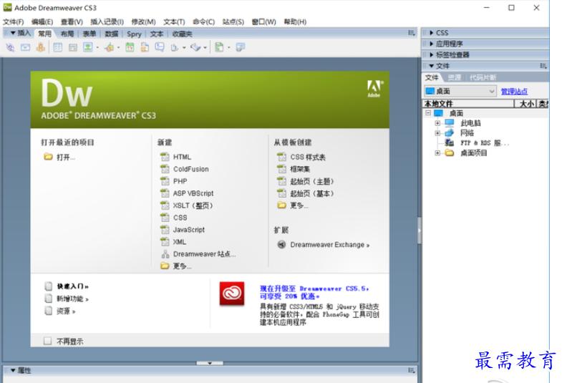Open the 站点(S) menu

point(233,22)
